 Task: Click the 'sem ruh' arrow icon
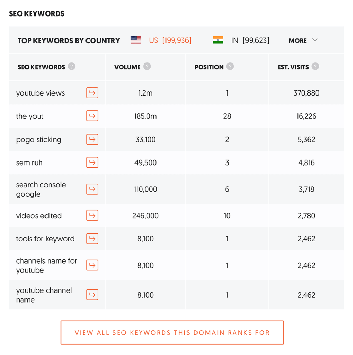(92, 162)
